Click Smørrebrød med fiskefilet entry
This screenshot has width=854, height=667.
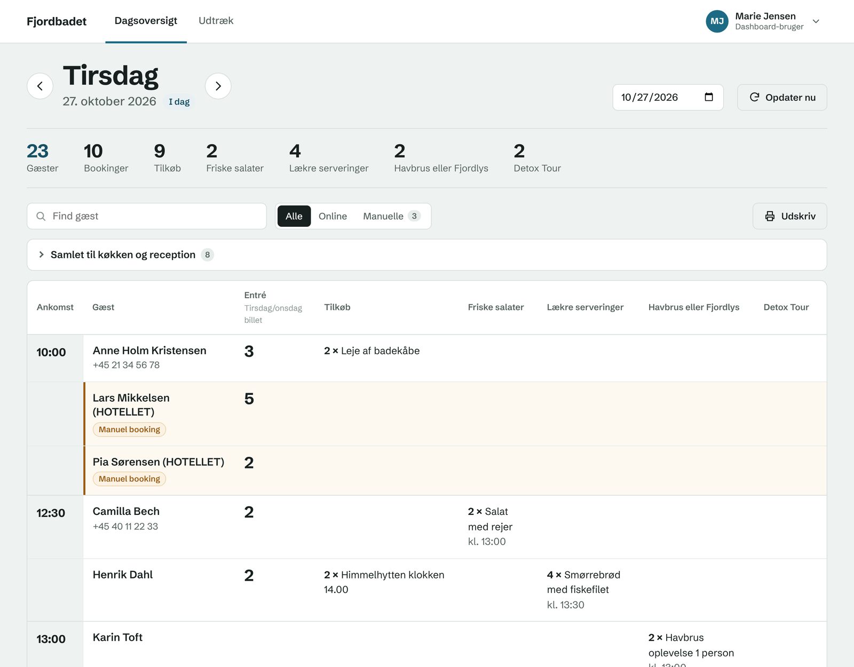583,590
